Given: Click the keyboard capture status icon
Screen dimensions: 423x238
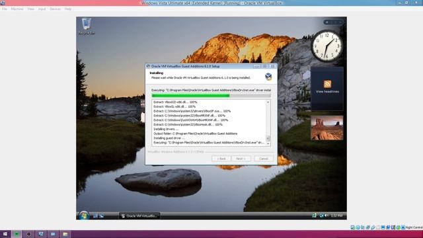Looking at the screenshot, I should (403, 227).
